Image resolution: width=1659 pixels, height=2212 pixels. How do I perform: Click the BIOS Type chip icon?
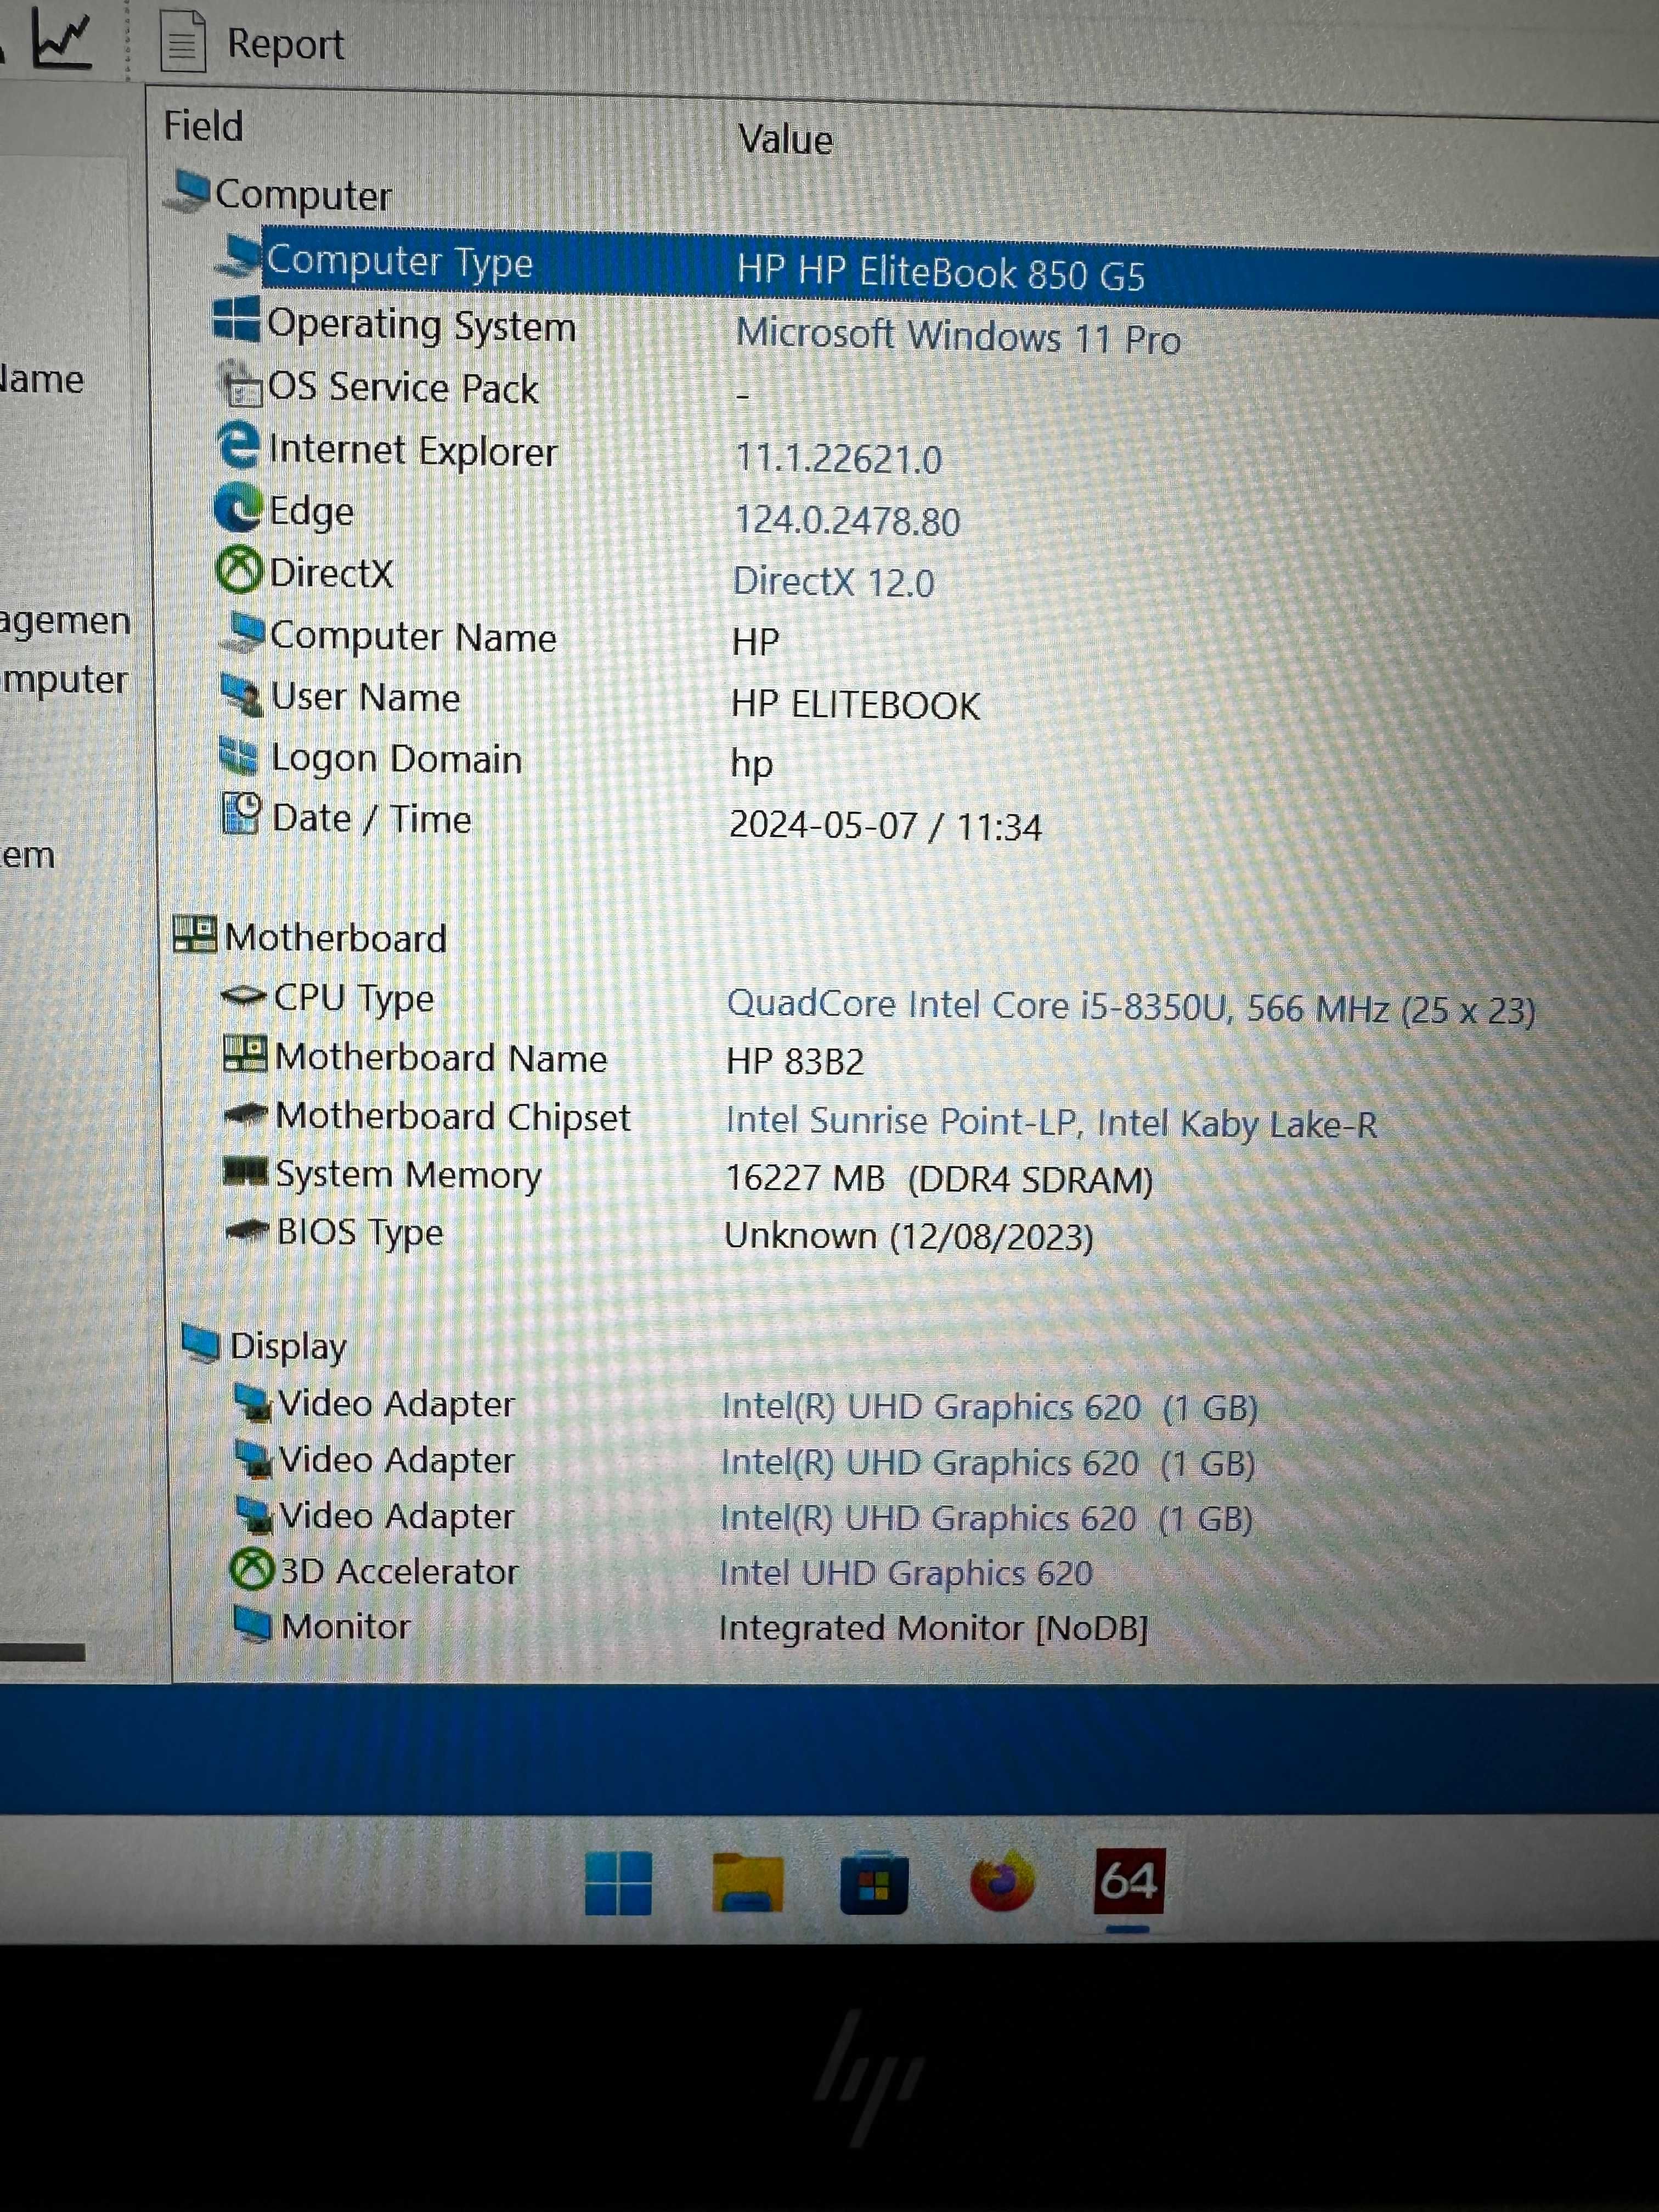coord(247,1230)
